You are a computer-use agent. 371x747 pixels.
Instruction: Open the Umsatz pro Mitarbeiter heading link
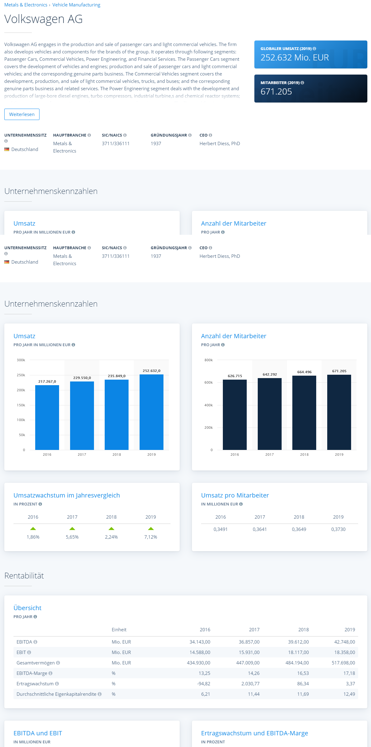tap(235, 495)
